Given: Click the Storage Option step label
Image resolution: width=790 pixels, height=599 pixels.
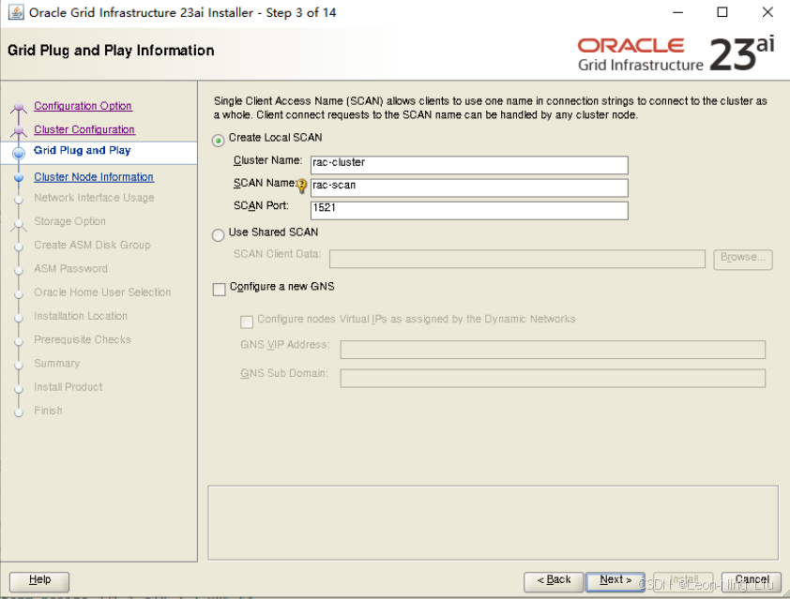Looking at the screenshot, I should click(70, 221).
